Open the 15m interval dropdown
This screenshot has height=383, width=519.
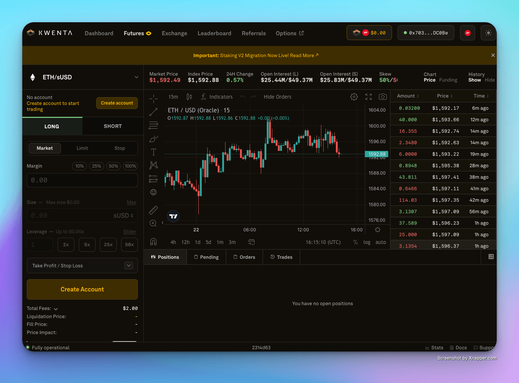click(173, 97)
